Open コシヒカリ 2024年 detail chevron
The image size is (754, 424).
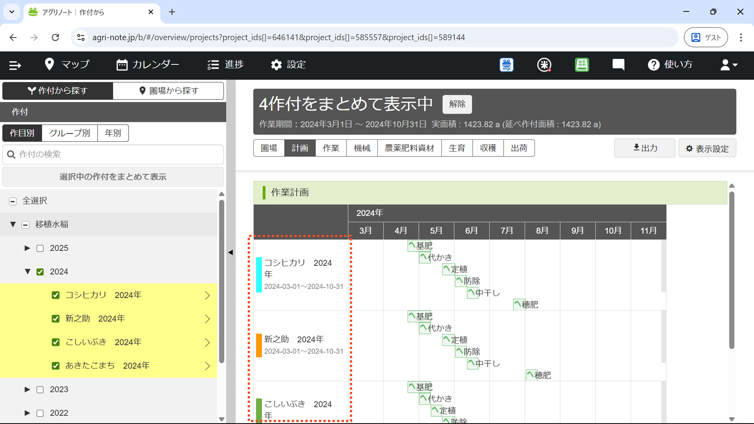coord(207,295)
